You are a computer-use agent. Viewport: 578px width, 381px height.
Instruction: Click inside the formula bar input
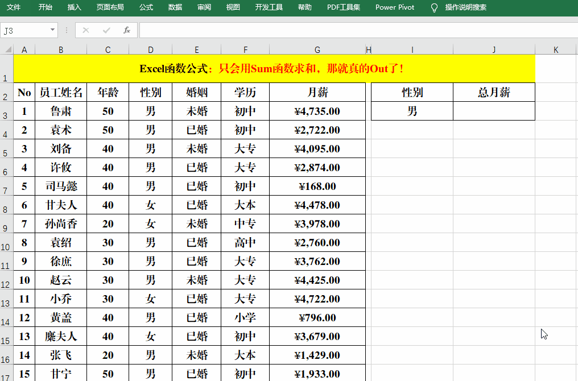(358, 30)
